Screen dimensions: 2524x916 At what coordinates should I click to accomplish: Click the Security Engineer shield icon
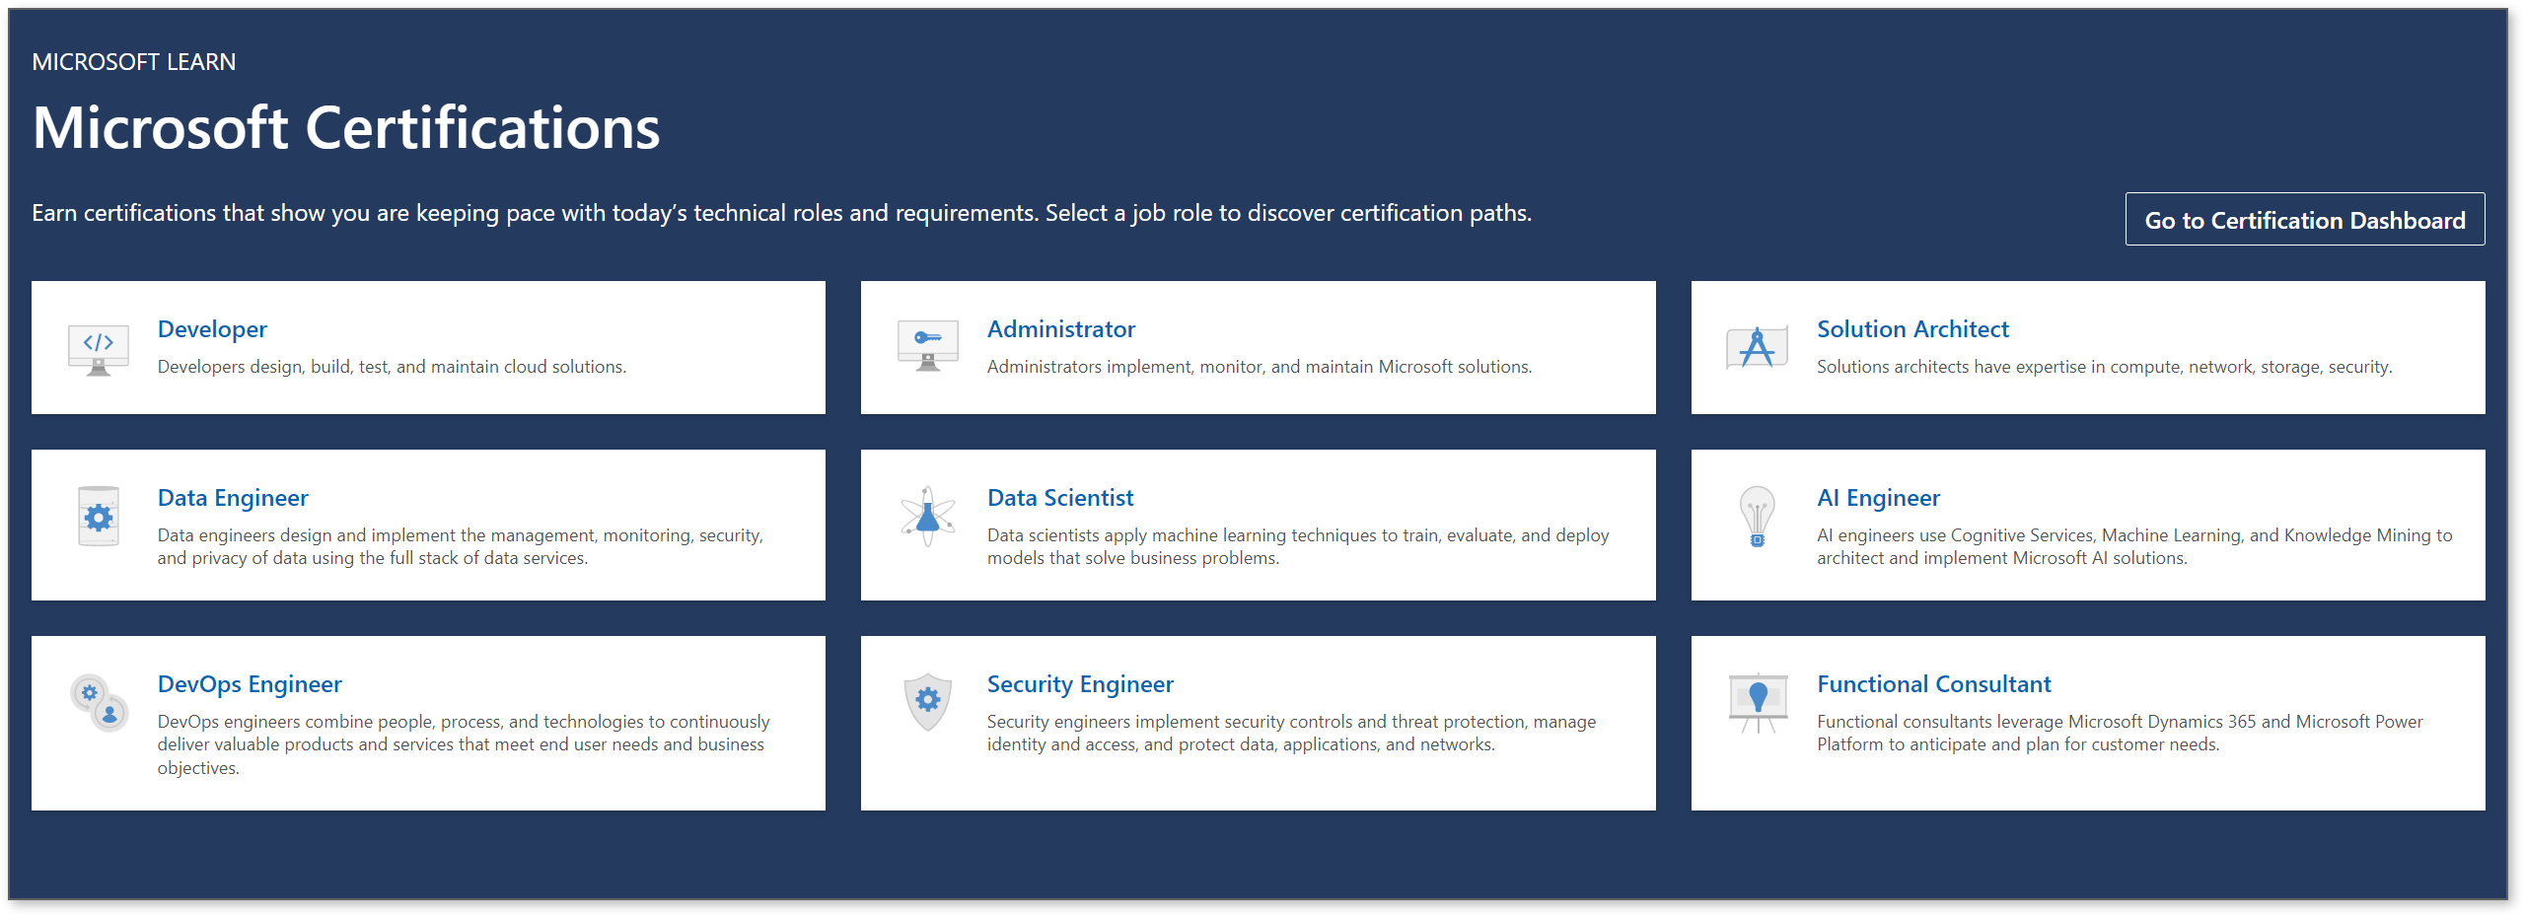927,702
